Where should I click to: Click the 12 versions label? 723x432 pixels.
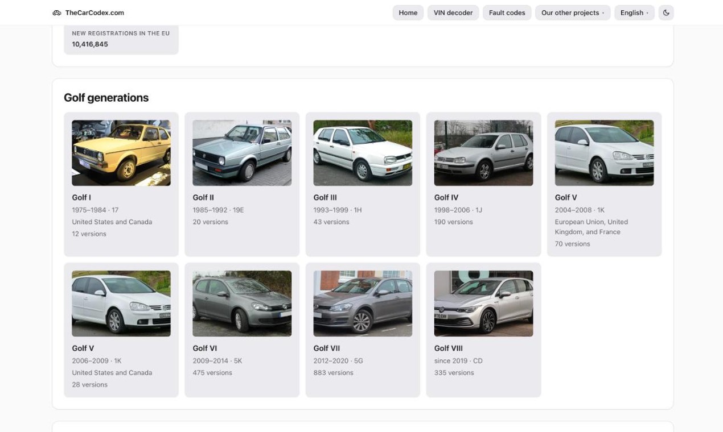tap(89, 234)
